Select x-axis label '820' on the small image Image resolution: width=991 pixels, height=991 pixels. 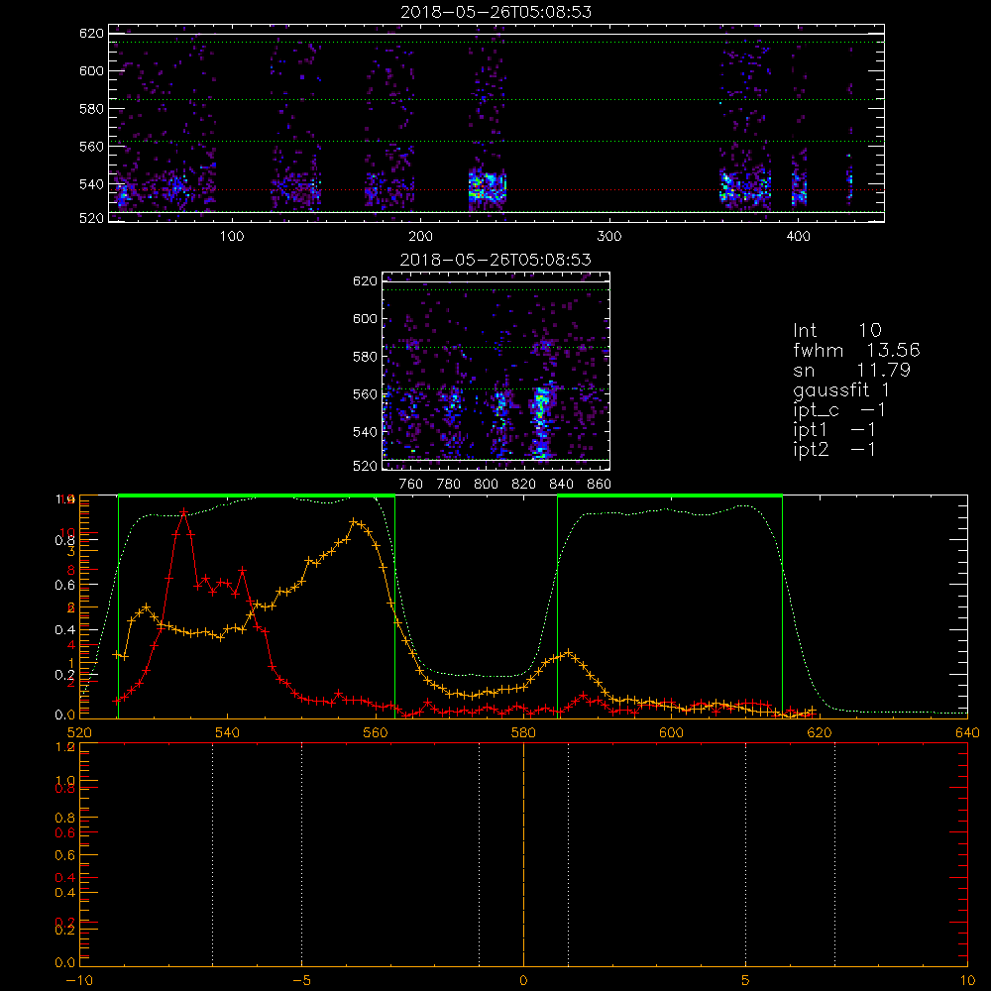(524, 485)
